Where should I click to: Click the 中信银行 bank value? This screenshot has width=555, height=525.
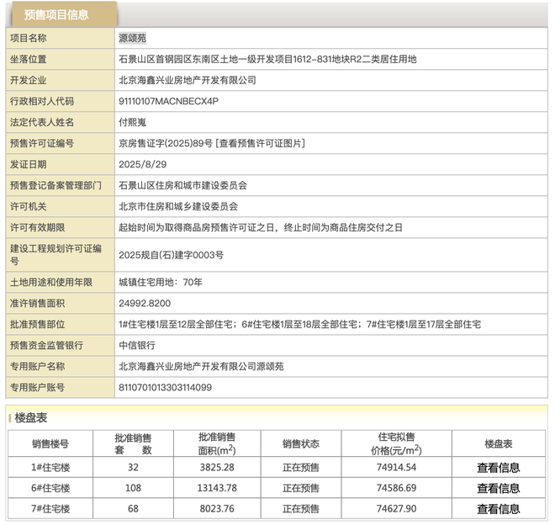click(x=137, y=346)
